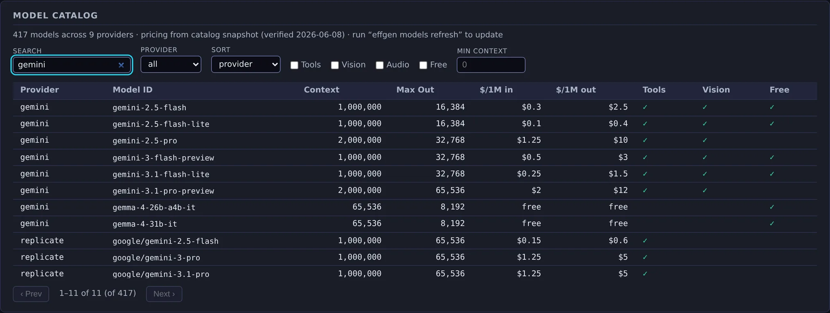
Task: Enable the Vision filter checkbox
Action: point(335,65)
